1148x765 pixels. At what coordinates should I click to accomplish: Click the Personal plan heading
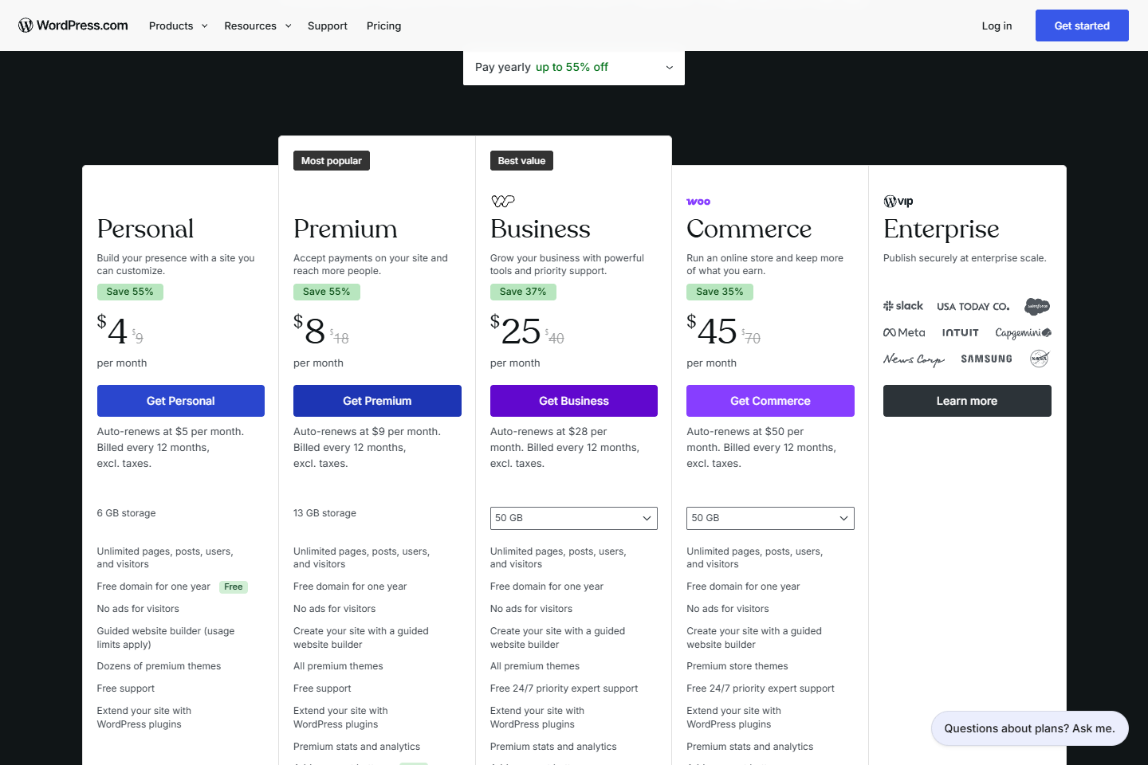[145, 229]
